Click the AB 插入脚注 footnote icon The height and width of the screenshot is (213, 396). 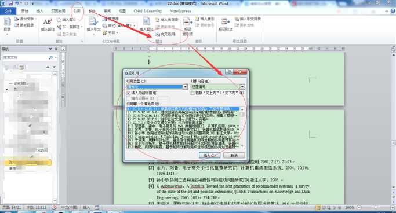coord(48,21)
